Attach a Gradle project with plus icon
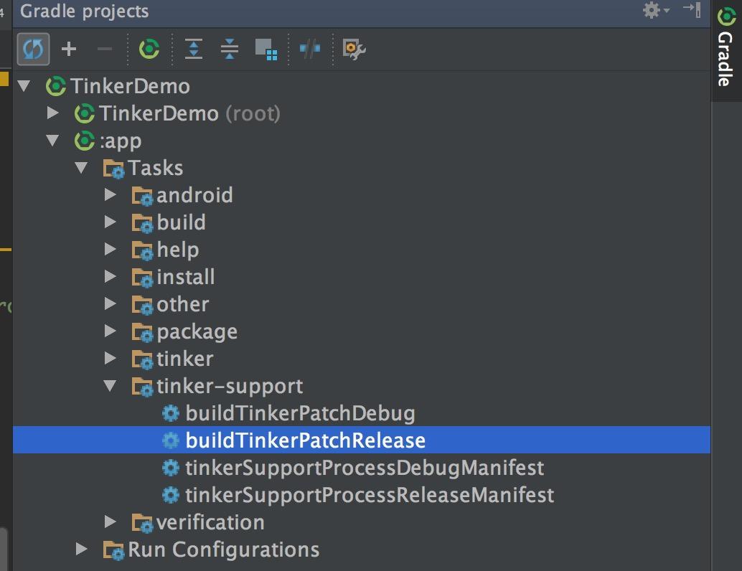The height and width of the screenshot is (571, 742). click(x=69, y=49)
